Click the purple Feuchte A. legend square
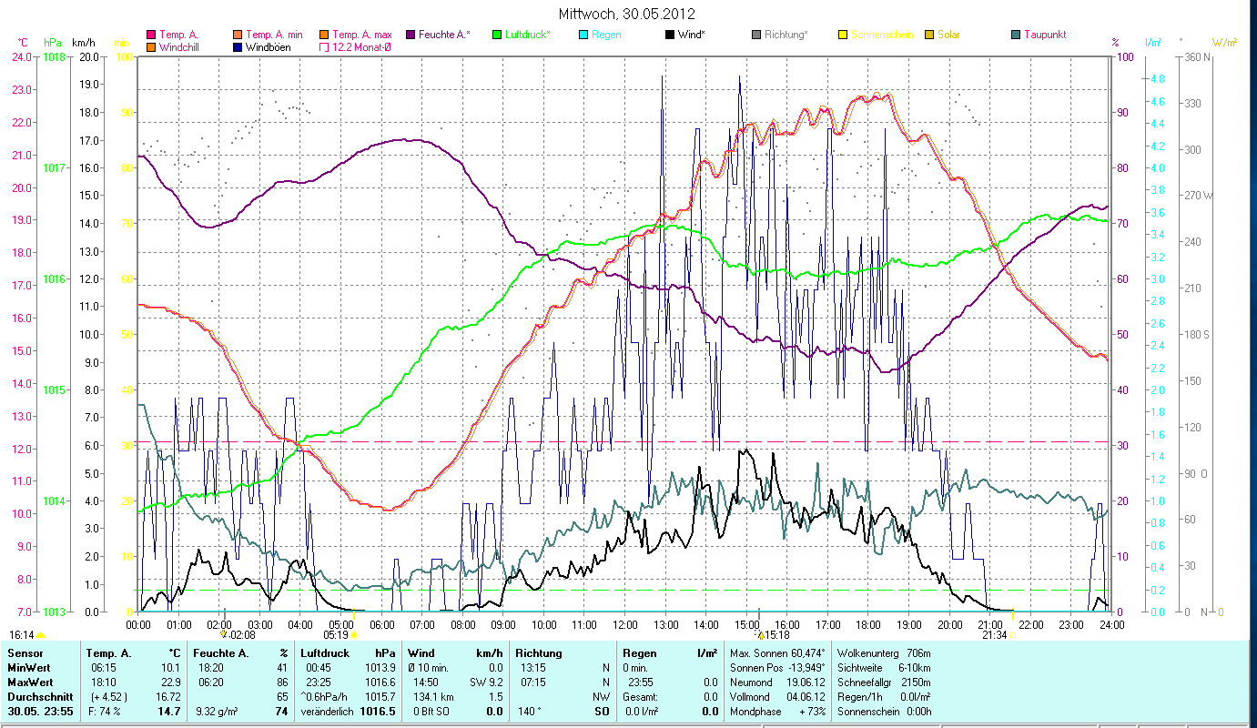The width and height of the screenshot is (1257, 728). point(411,35)
